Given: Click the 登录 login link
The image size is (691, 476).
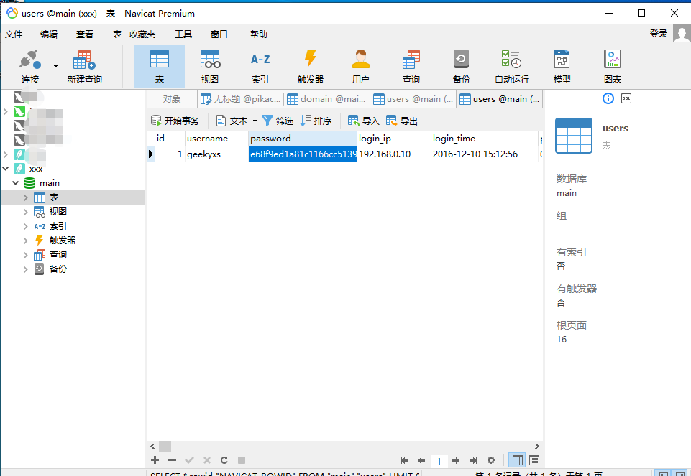Looking at the screenshot, I should tap(659, 34).
